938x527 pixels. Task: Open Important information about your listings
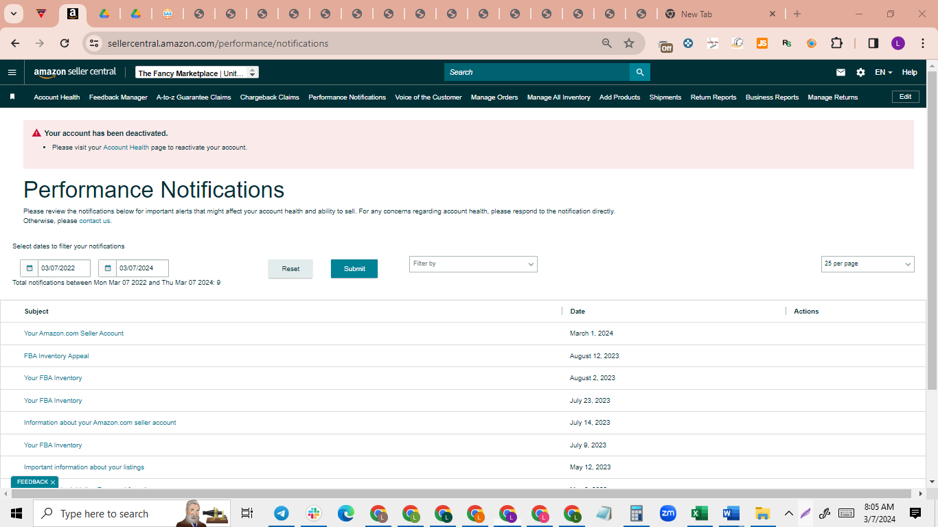[84, 467]
